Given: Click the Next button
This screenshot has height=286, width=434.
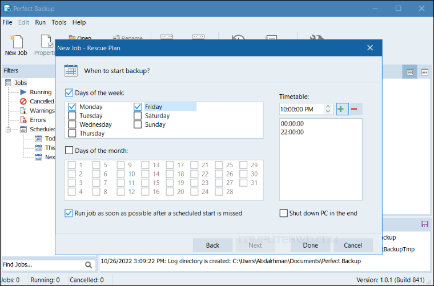Looking at the screenshot, I should click(255, 245).
